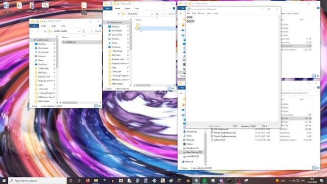Click the BODY line in Notepad
This screenshot has width=327, height=184.
191,21
